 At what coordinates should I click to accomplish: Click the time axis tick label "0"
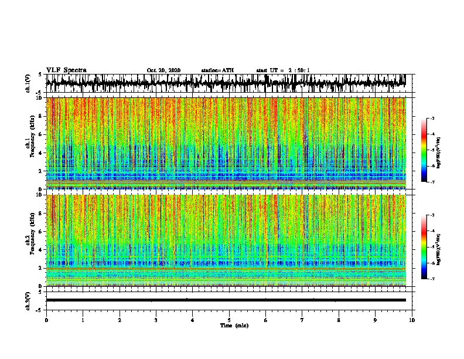click(x=46, y=320)
